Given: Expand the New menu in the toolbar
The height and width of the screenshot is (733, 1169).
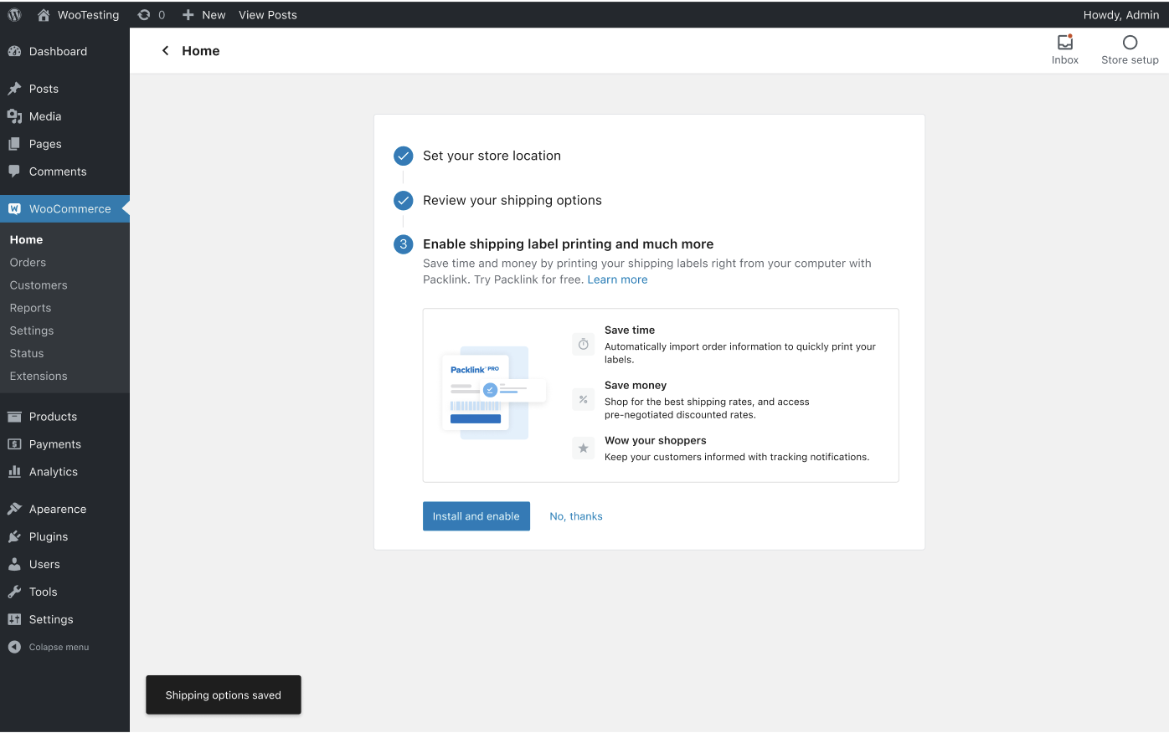Looking at the screenshot, I should (x=203, y=14).
